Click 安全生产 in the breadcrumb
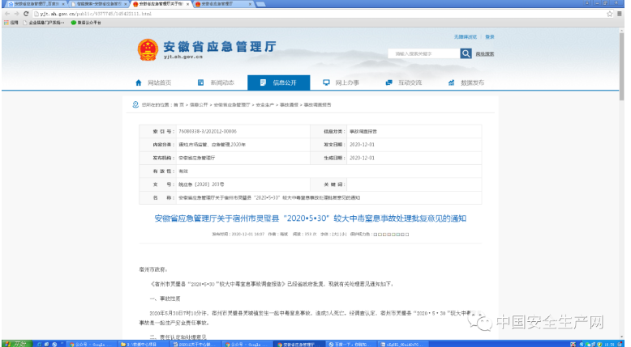Image resolution: width=631 pixels, height=347 pixels. pyautogui.click(x=264, y=105)
